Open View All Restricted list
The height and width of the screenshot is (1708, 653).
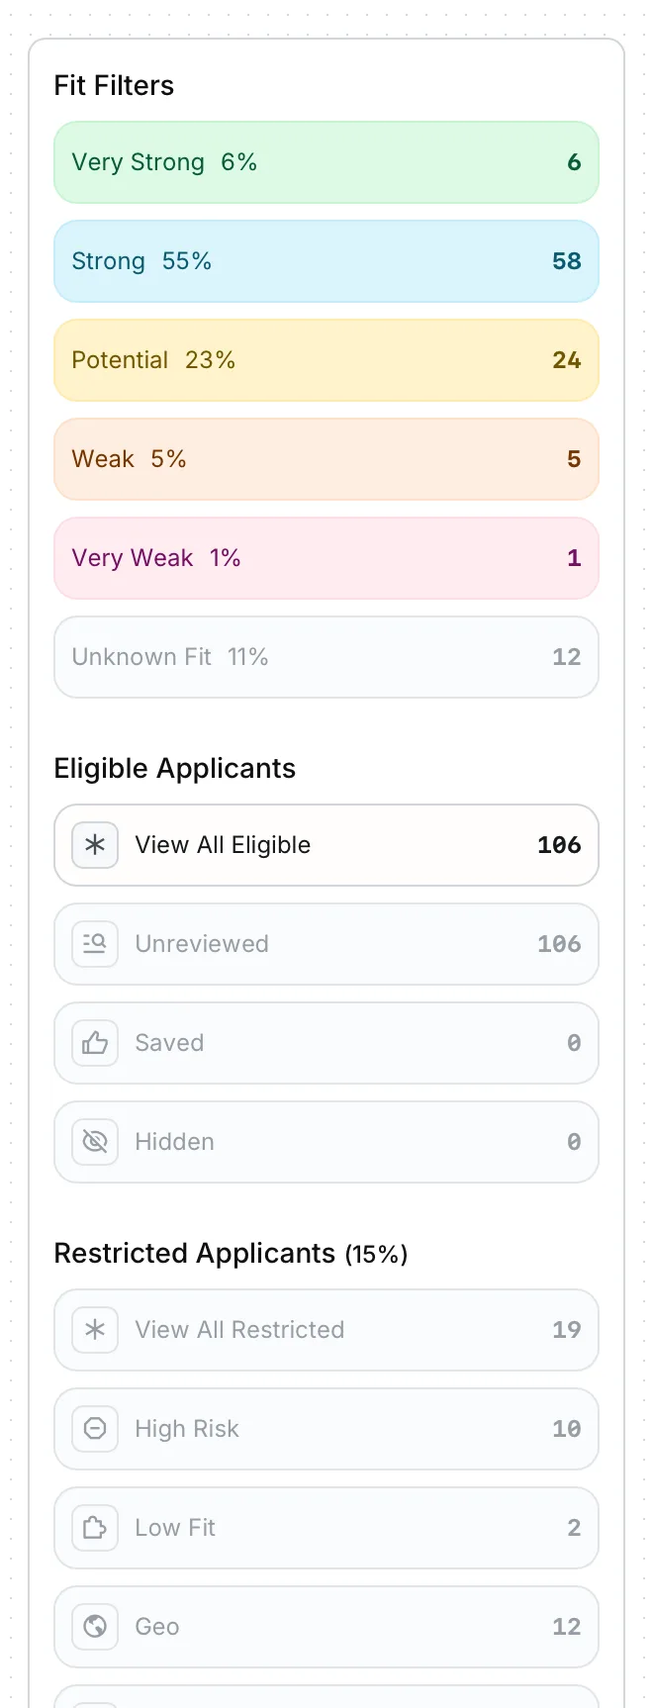tap(326, 1330)
